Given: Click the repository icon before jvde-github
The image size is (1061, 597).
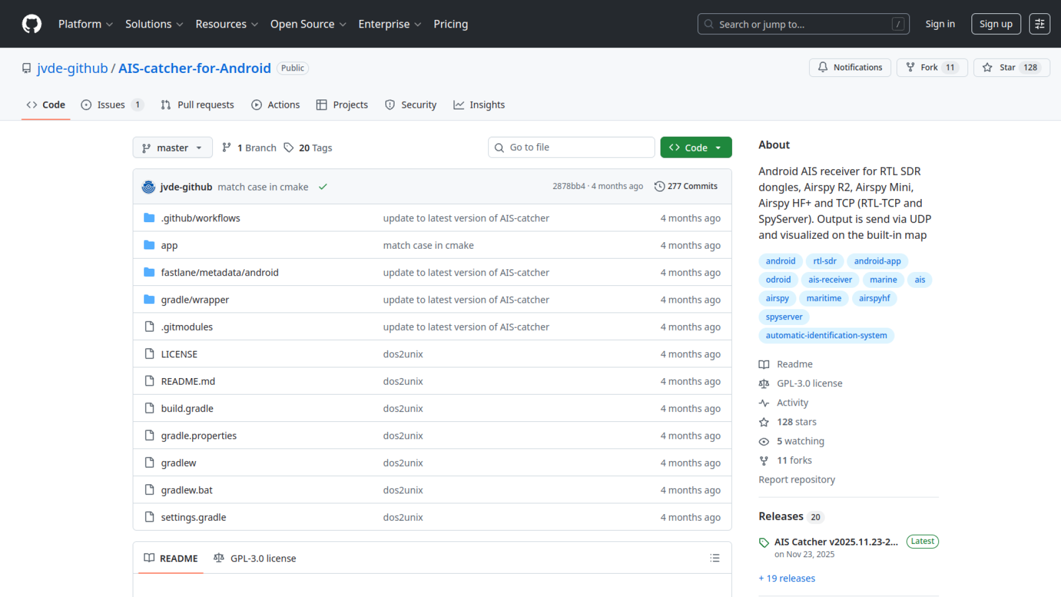Looking at the screenshot, I should (x=27, y=68).
